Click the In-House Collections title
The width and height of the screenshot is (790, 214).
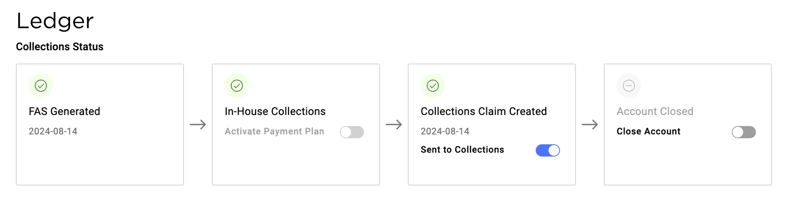[x=275, y=111]
